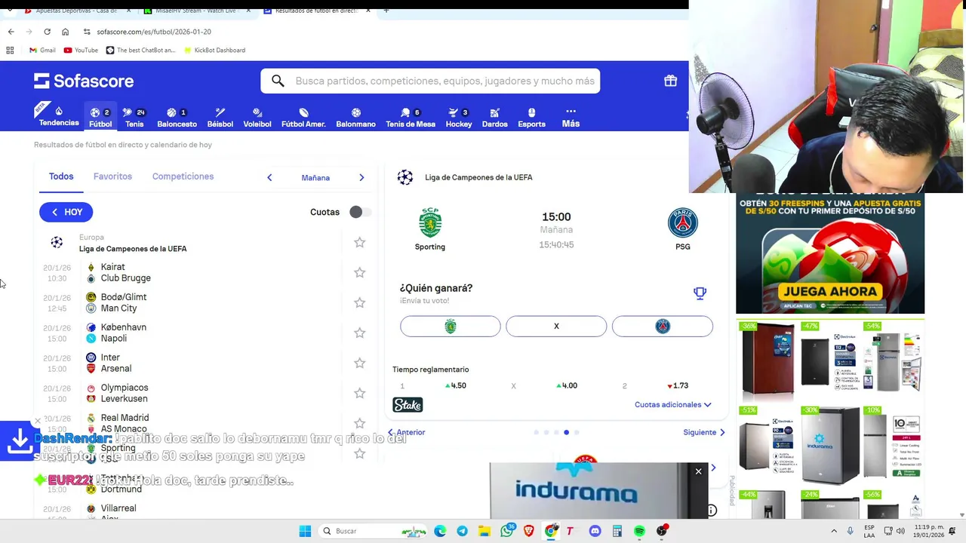966x543 pixels.
Task: Reload the page with refresh button
Action: click(x=47, y=32)
